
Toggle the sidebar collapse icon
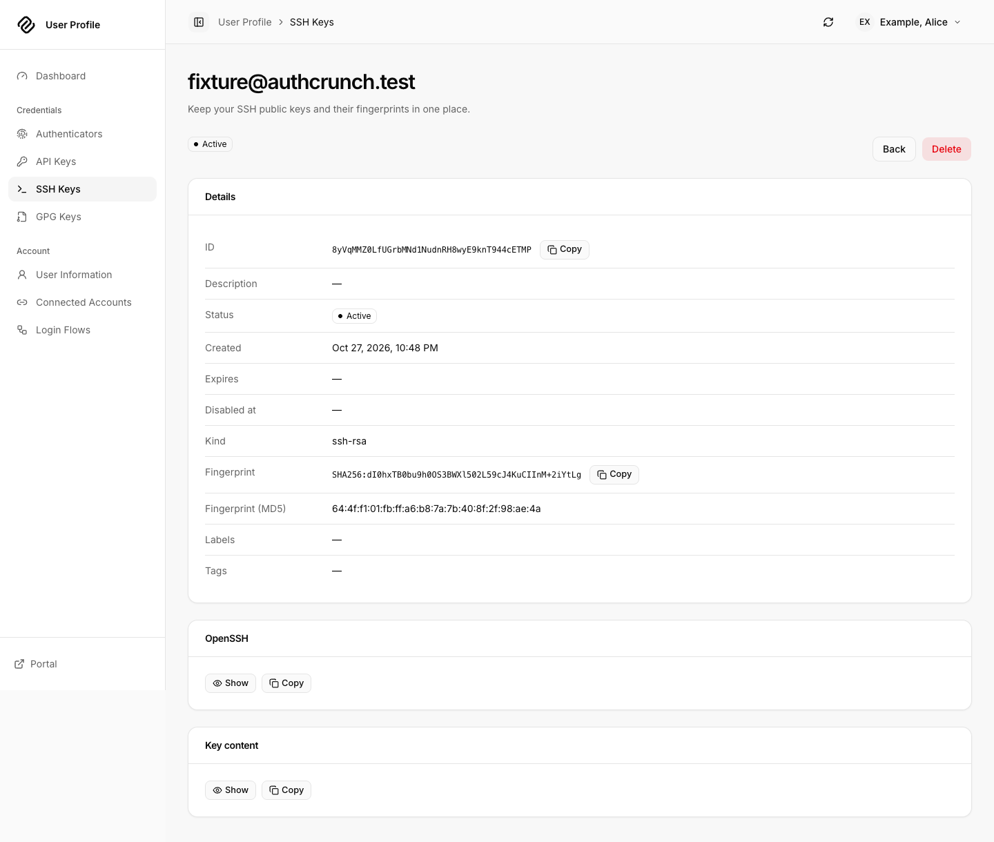click(199, 22)
